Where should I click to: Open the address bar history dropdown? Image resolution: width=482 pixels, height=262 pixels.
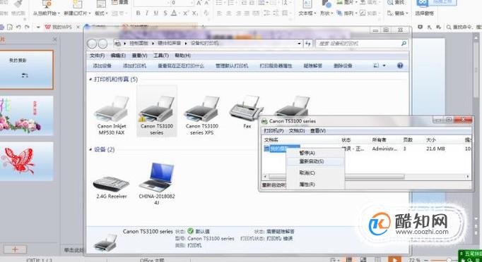pyautogui.click(x=299, y=44)
